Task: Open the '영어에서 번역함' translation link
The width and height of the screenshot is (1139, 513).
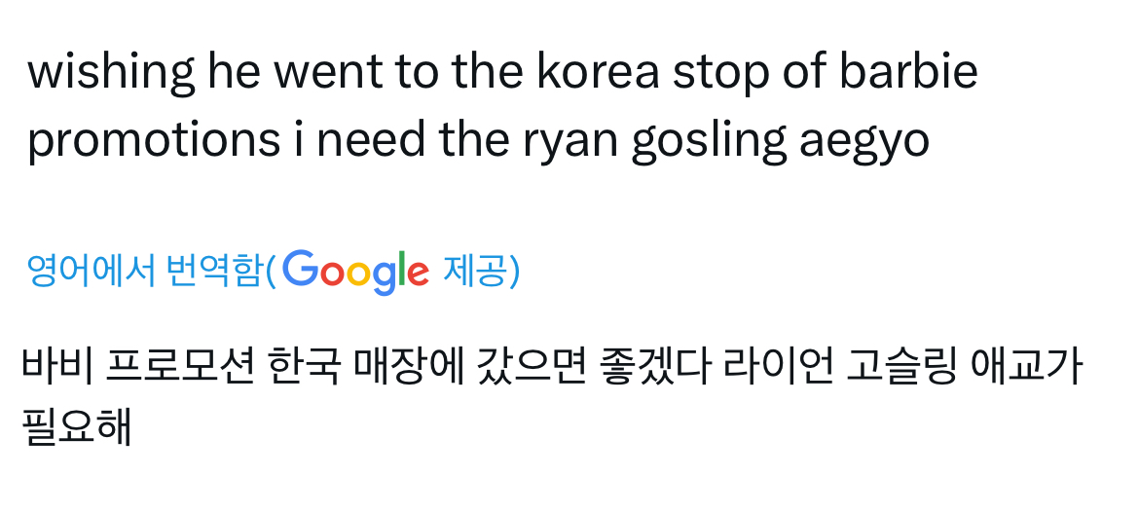Action: point(144,271)
